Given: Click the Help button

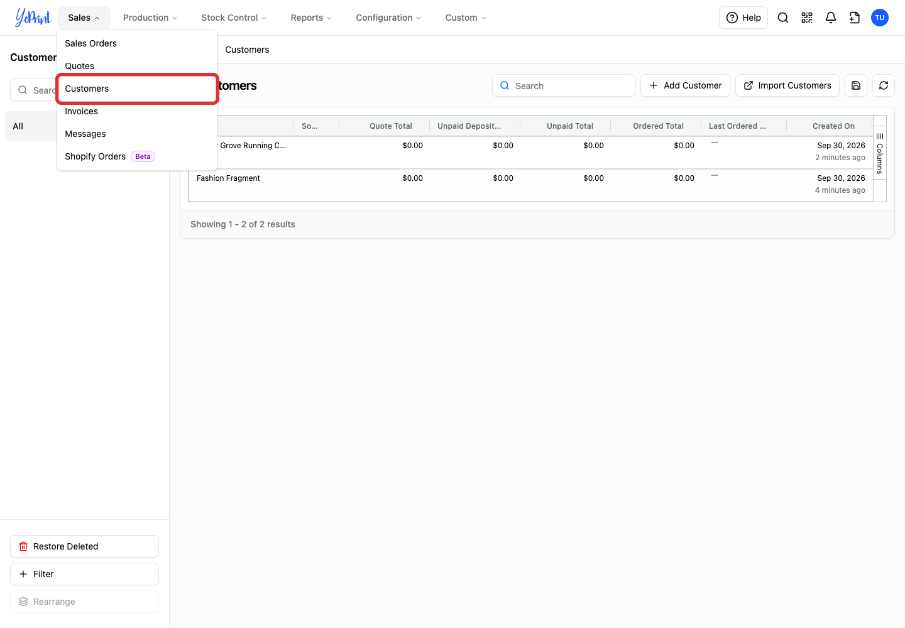Looking at the screenshot, I should pos(743,18).
